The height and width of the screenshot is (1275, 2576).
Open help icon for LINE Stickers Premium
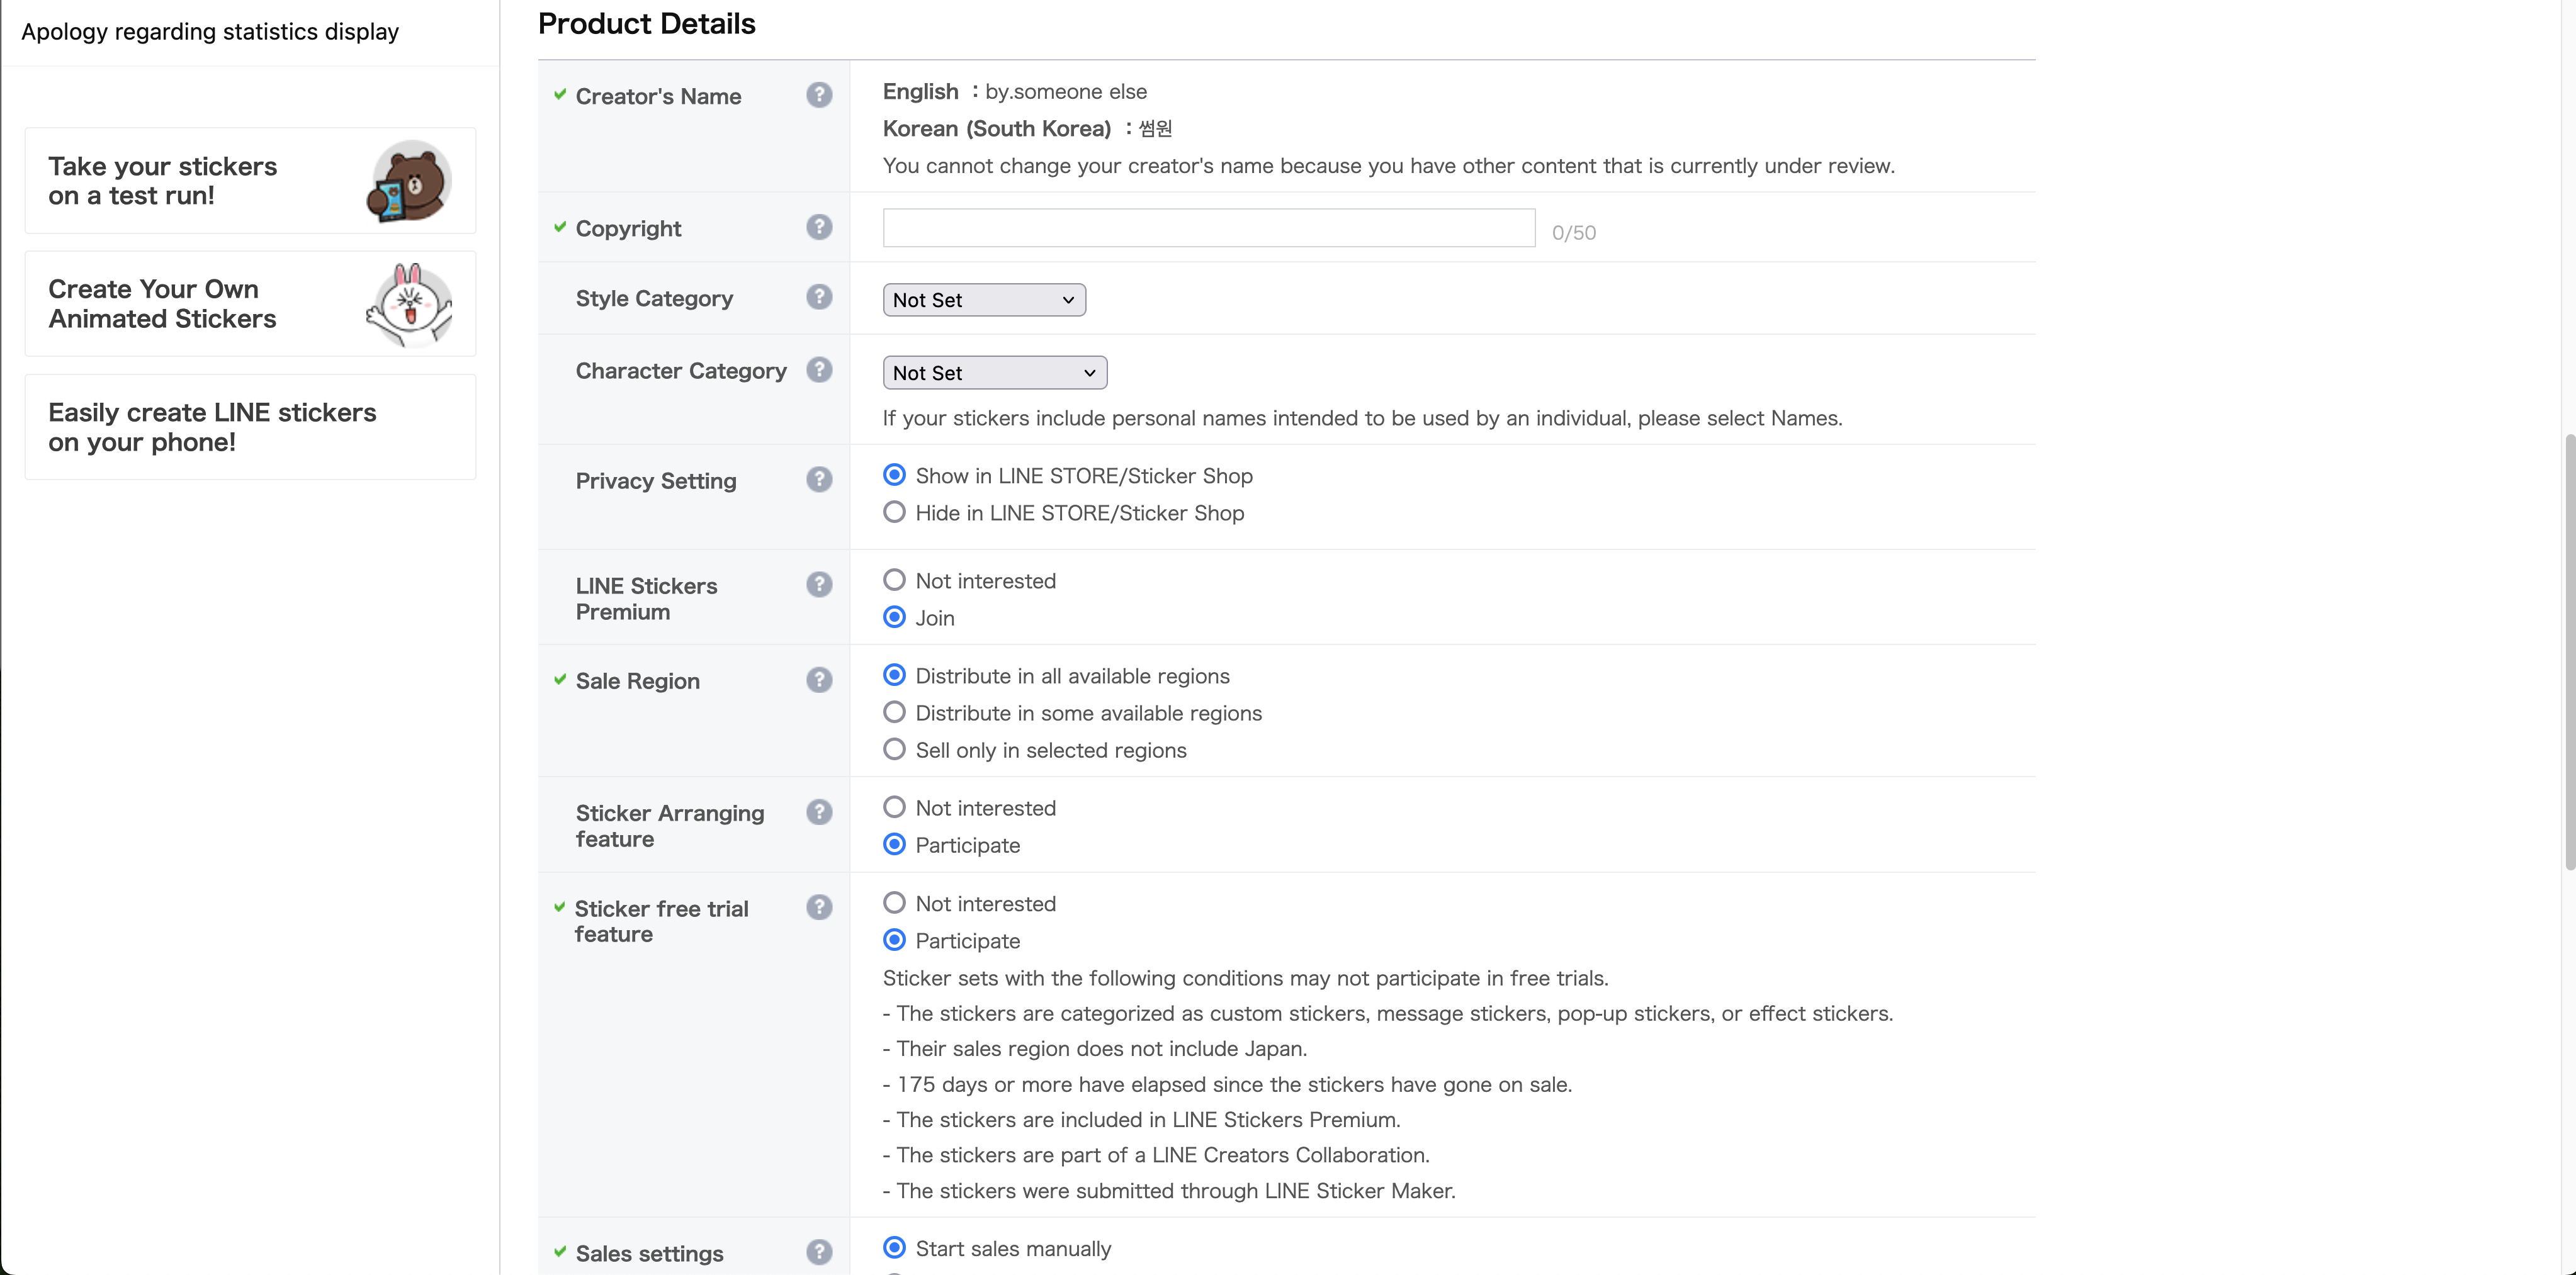[819, 585]
